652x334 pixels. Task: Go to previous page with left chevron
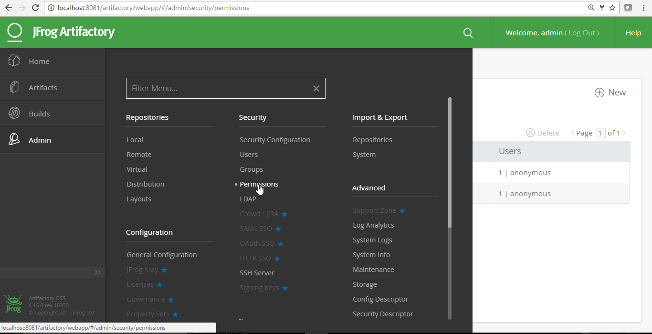pyautogui.click(x=572, y=133)
